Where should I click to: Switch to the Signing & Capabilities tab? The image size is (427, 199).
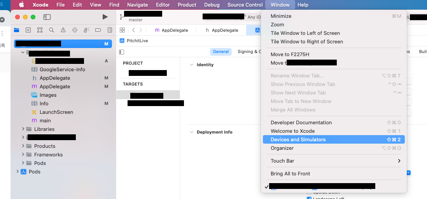[x=249, y=51]
